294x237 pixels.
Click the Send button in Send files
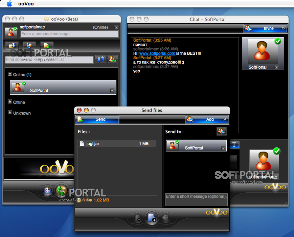(x=97, y=119)
